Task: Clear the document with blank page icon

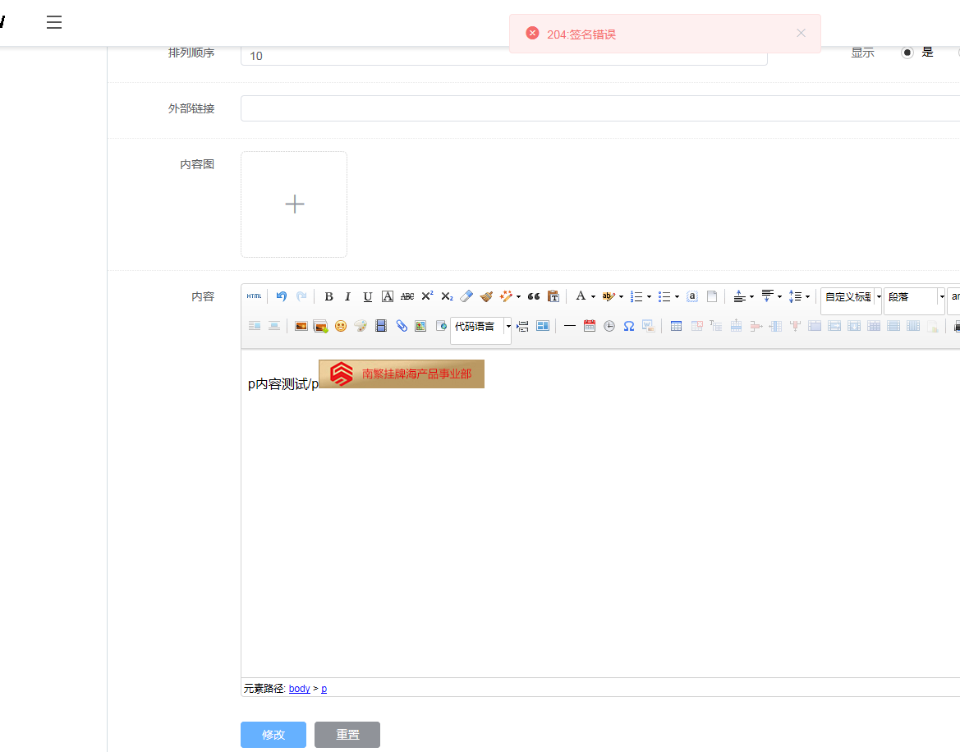Action: [x=711, y=296]
